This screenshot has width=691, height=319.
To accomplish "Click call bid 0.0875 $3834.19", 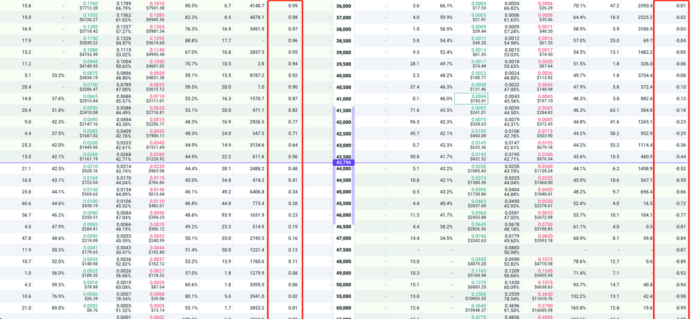I will (x=88, y=75).
